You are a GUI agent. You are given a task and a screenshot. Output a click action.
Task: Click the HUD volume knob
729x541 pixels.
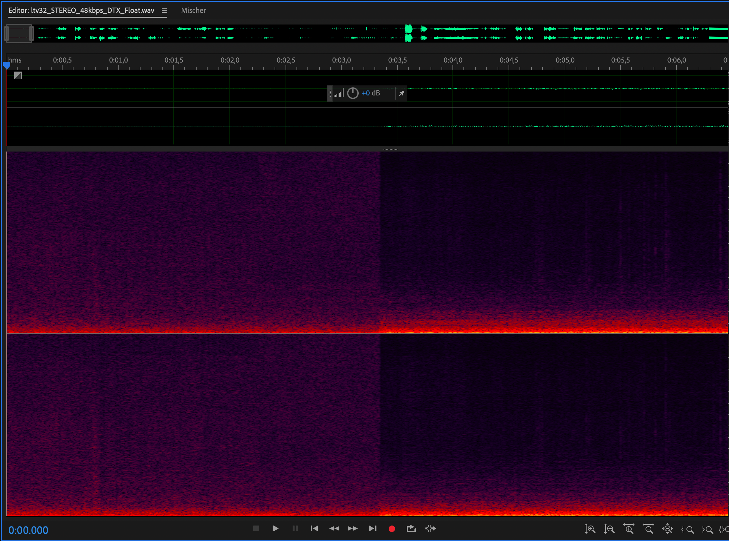[353, 93]
